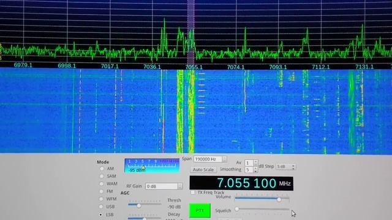
Task: Click the S-meter showing -95 dBm
Action: pos(152,166)
